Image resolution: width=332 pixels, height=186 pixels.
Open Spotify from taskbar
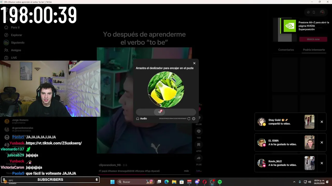[220, 182]
